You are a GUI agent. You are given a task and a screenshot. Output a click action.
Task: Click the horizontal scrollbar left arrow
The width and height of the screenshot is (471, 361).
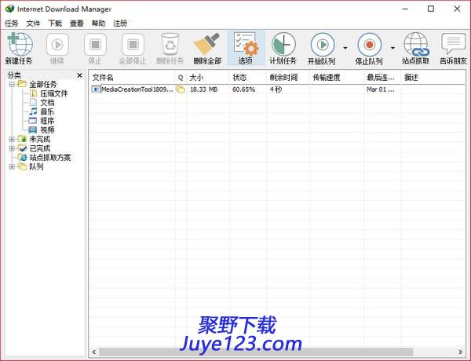click(94, 352)
